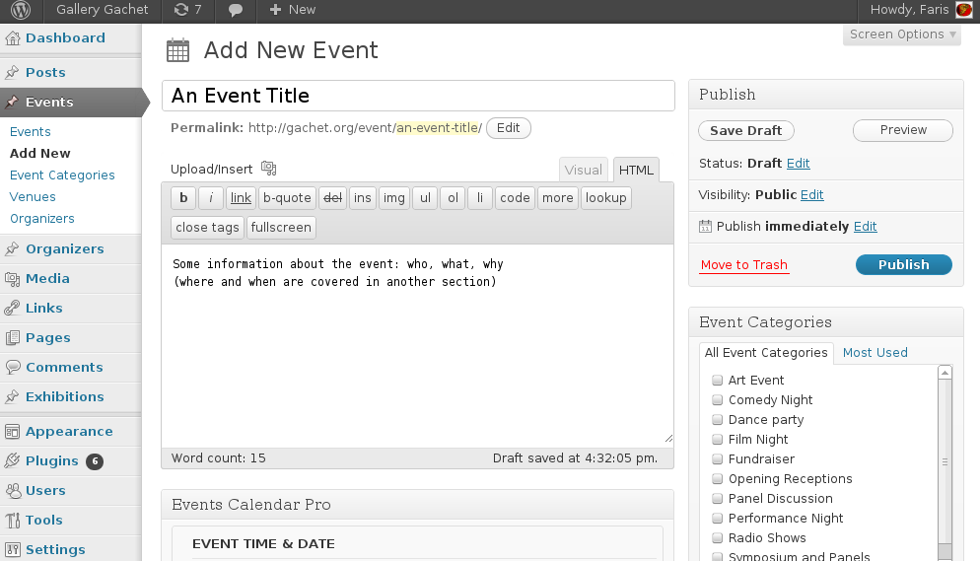
Task: Check the Opening Receptions category
Action: pyautogui.click(x=718, y=479)
